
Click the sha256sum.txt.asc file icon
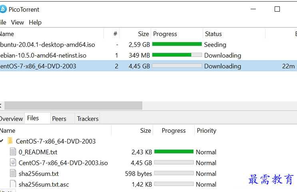(x=14, y=184)
